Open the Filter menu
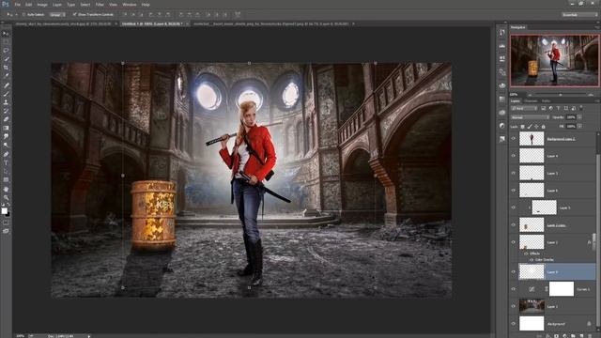Screen dimensions: 601x338 100,5
